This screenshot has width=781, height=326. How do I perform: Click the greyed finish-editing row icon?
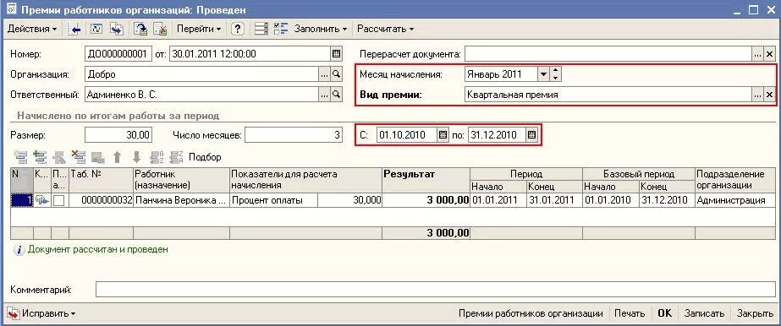97,158
